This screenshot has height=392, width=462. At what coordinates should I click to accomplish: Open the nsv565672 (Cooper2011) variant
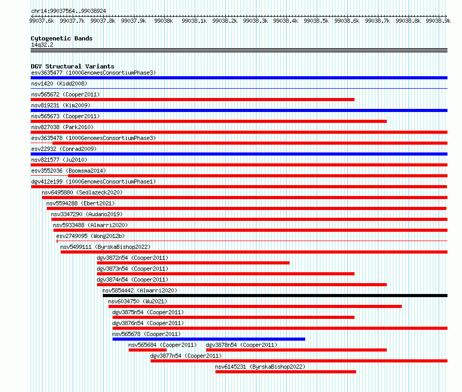pyautogui.click(x=65, y=94)
